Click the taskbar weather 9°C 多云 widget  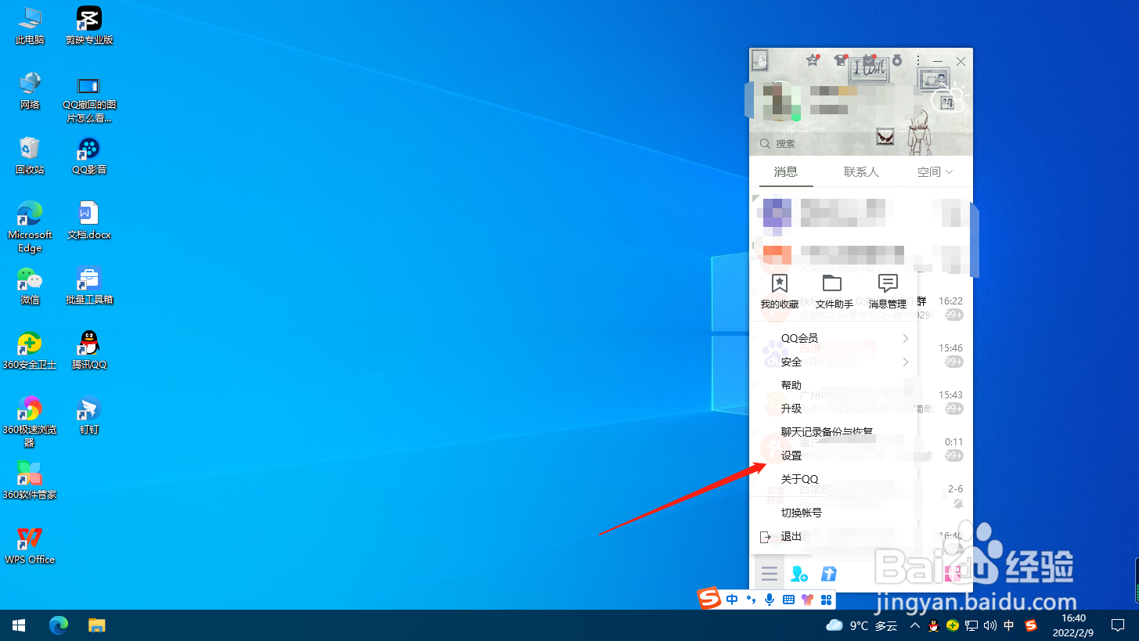(x=862, y=625)
